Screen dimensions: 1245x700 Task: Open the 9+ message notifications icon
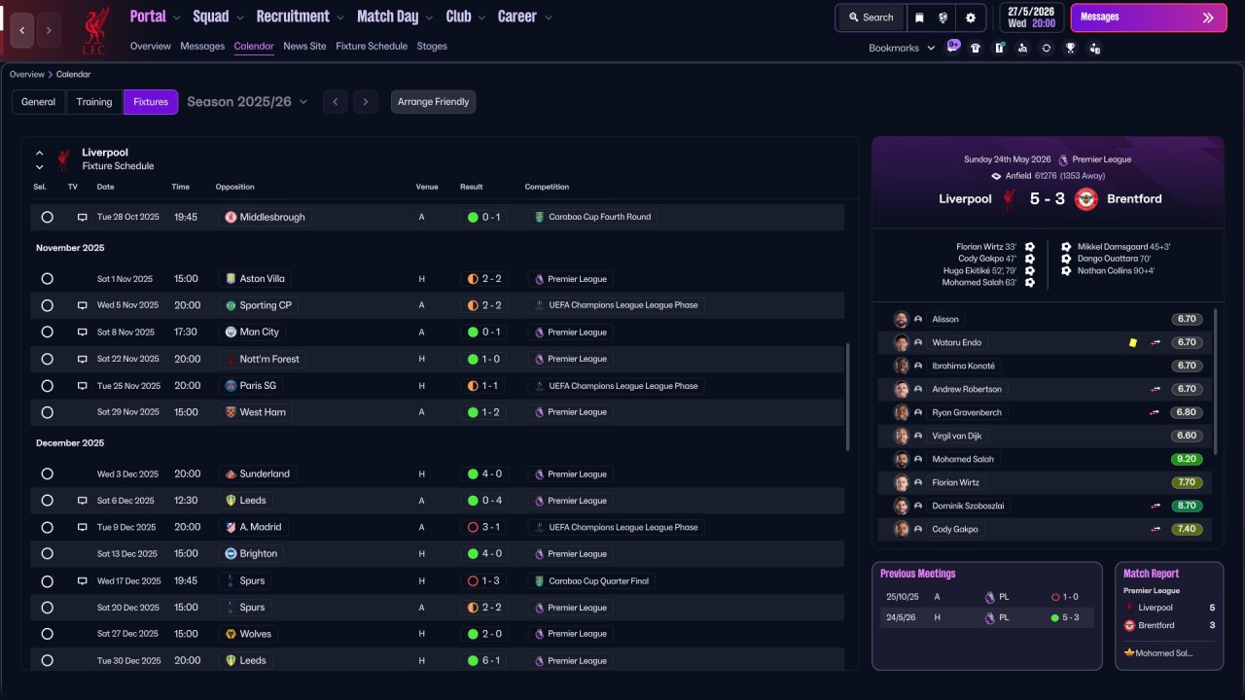[952, 46]
